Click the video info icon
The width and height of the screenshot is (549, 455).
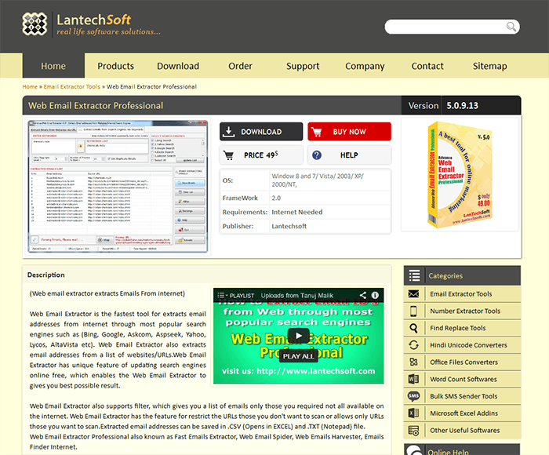click(375, 295)
